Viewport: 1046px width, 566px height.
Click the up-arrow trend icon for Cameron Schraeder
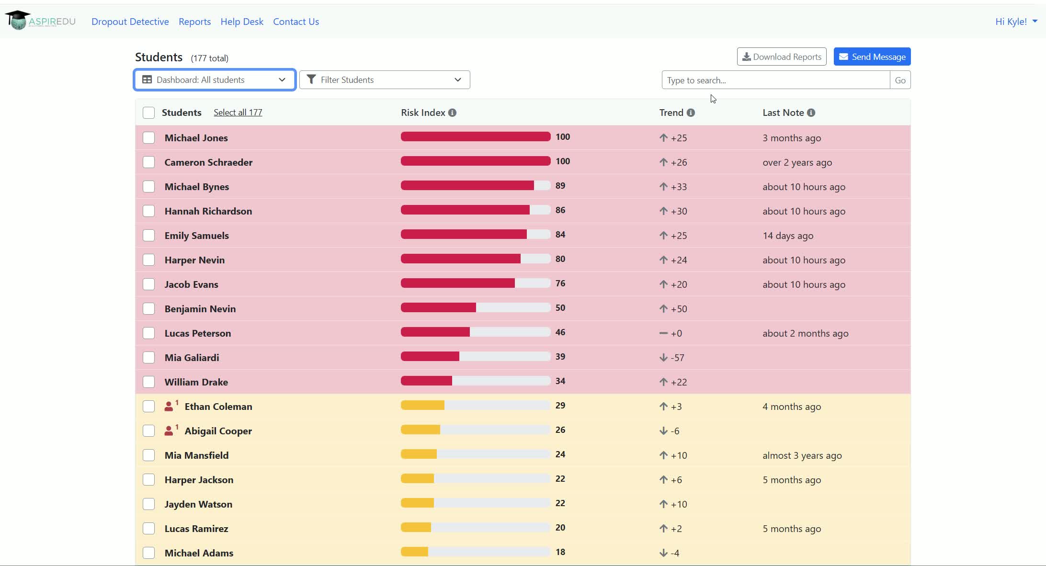click(663, 162)
